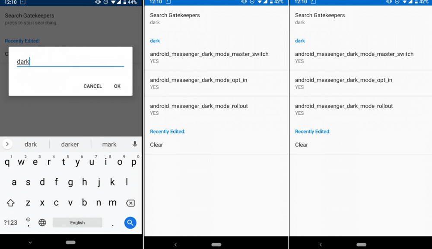Viewport: 432px width, 249px height.
Task: Tap the blue search key on keyboard
Action: [x=130, y=223]
